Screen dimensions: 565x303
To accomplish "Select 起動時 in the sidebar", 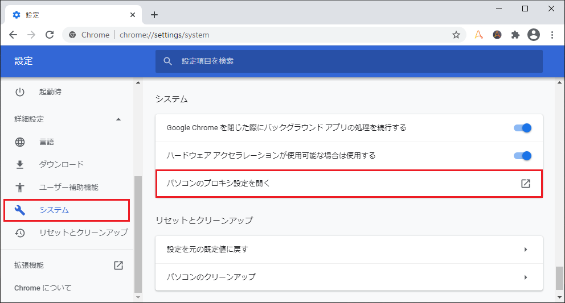I will [51, 92].
